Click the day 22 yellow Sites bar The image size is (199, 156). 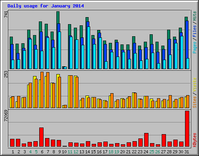click(x=133, y=100)
